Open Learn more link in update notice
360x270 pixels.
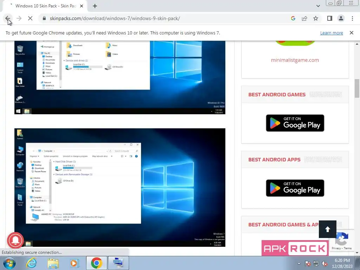pos(332,33)
